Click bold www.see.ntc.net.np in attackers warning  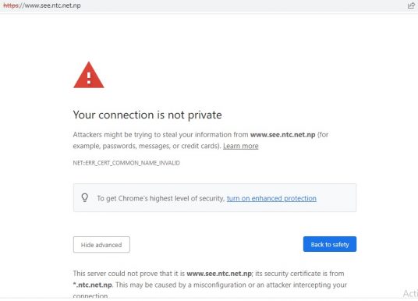pos(283,135)
